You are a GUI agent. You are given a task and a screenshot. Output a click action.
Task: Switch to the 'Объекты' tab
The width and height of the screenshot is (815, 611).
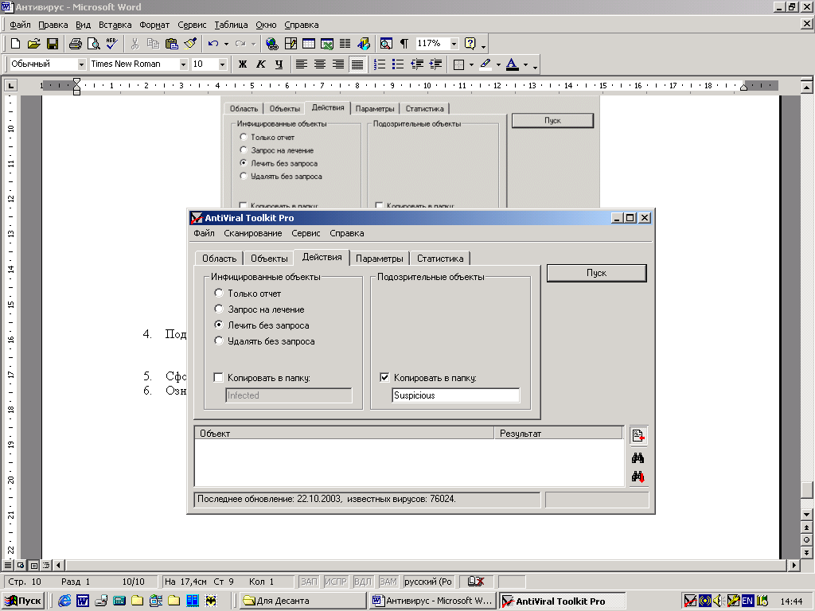coord(269,259)
